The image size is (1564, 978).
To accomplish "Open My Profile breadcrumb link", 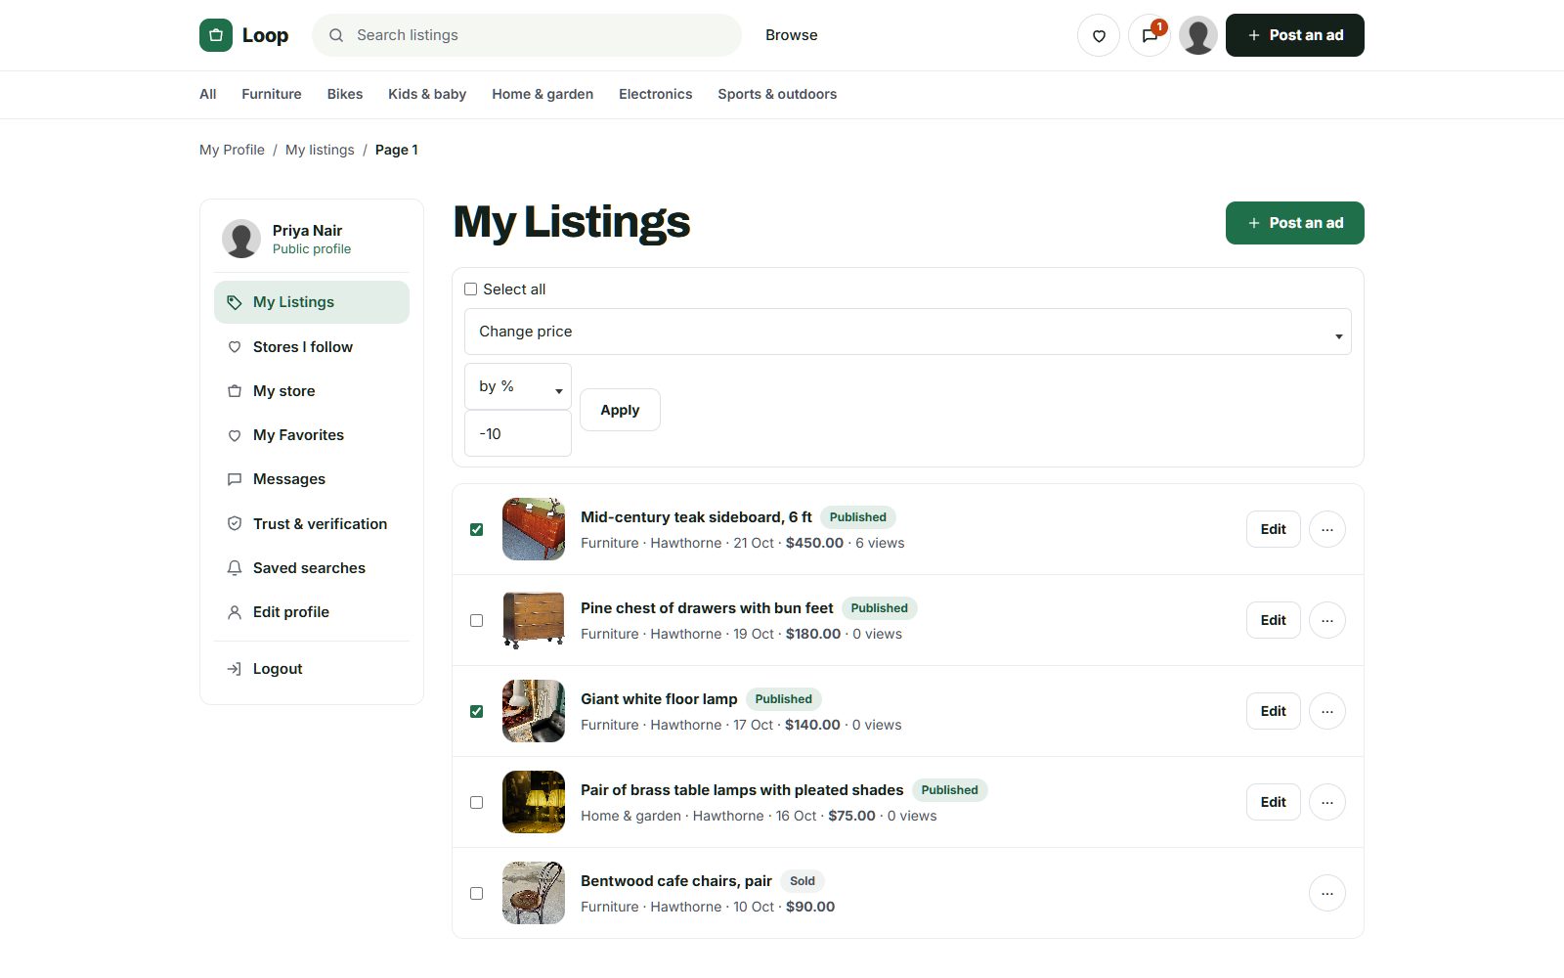I will coord(232,150).
